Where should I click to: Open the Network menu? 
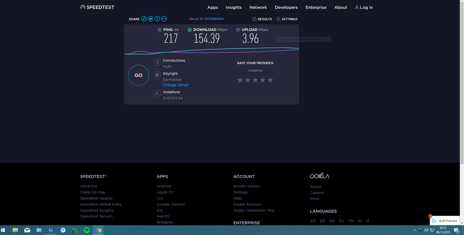(258, 7)
